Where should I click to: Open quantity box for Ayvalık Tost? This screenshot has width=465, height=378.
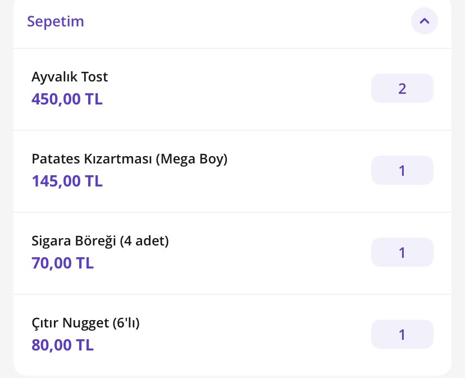(x=402, y=88)
